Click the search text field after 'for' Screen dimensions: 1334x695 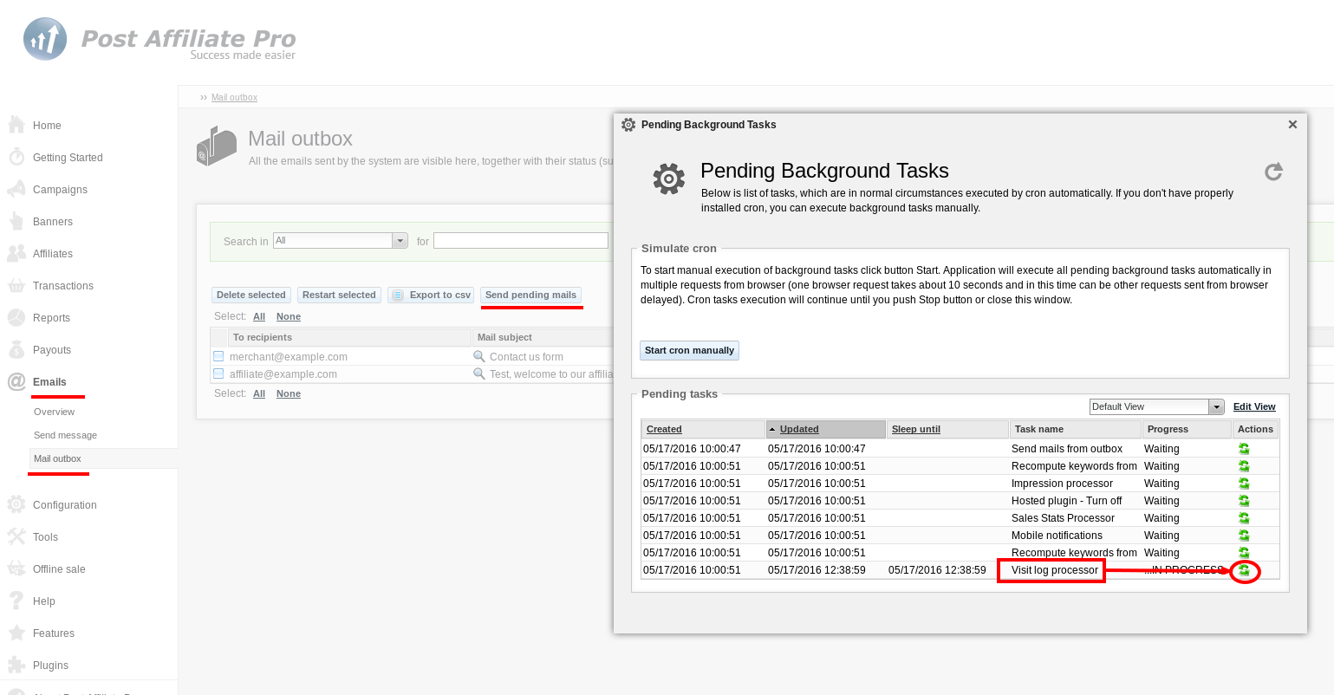tap(520, 241)
